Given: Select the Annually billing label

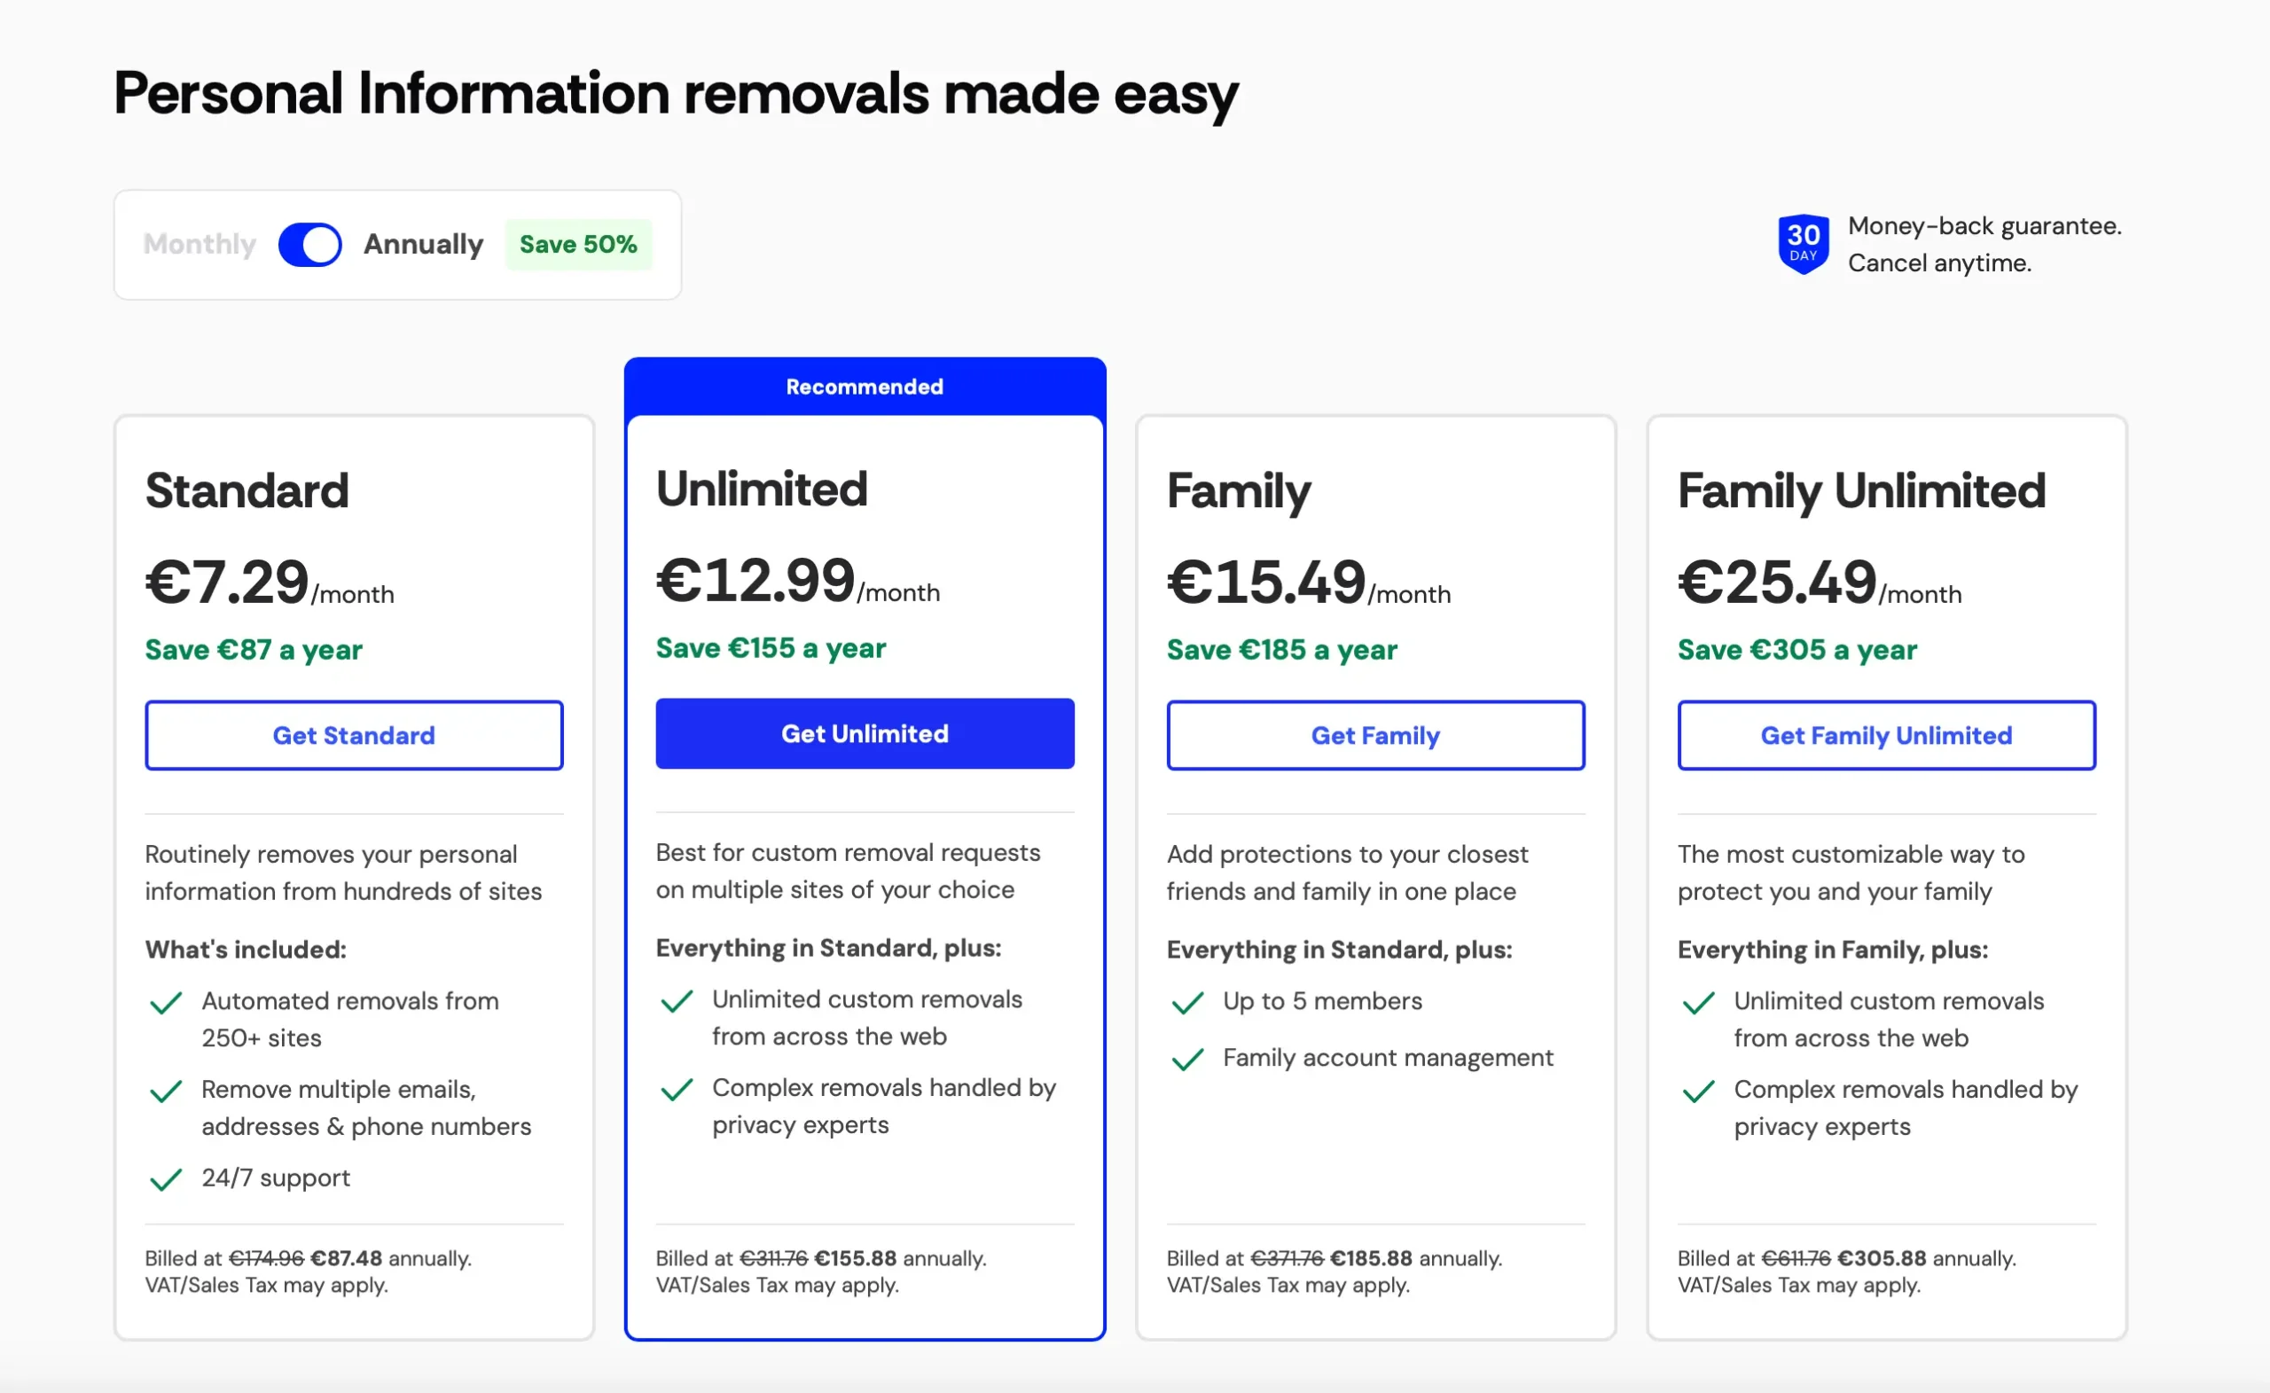Looking at the screenshot, I should pos(423,244).
